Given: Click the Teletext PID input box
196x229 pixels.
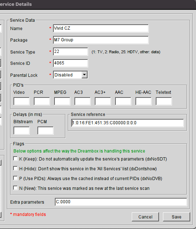Looking at the screenshot, I should coord(164,101).
